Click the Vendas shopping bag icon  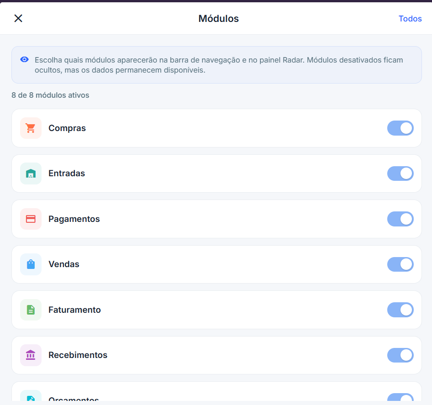pos(31,264)
